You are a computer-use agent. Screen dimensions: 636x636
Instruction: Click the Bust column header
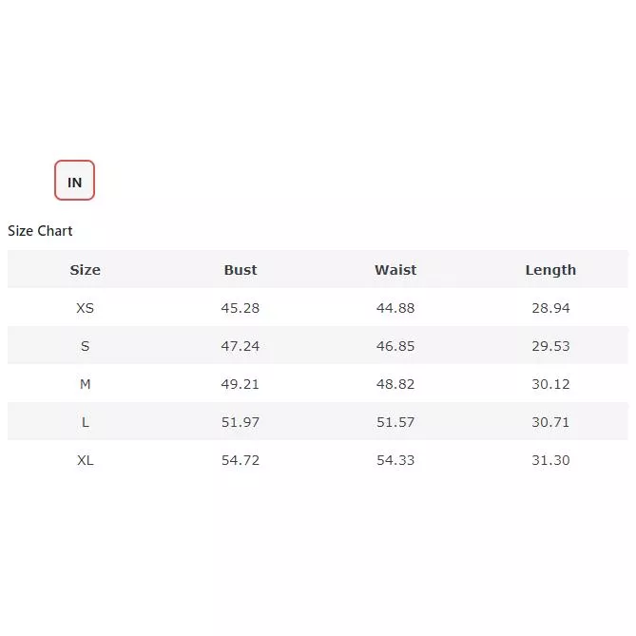241,270
